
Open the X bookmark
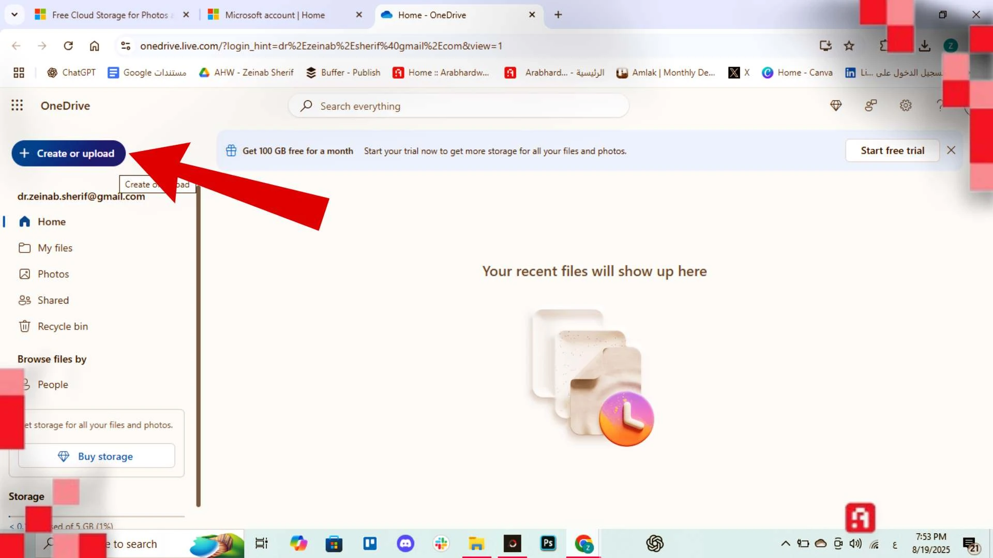739,73
